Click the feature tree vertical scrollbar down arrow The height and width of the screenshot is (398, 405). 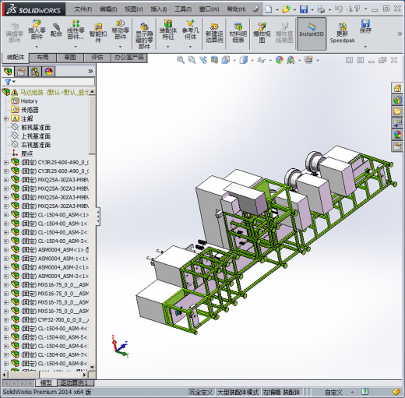coord(92,367)
